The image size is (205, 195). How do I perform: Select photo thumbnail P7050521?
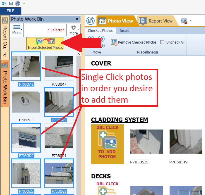coord(59,138)
